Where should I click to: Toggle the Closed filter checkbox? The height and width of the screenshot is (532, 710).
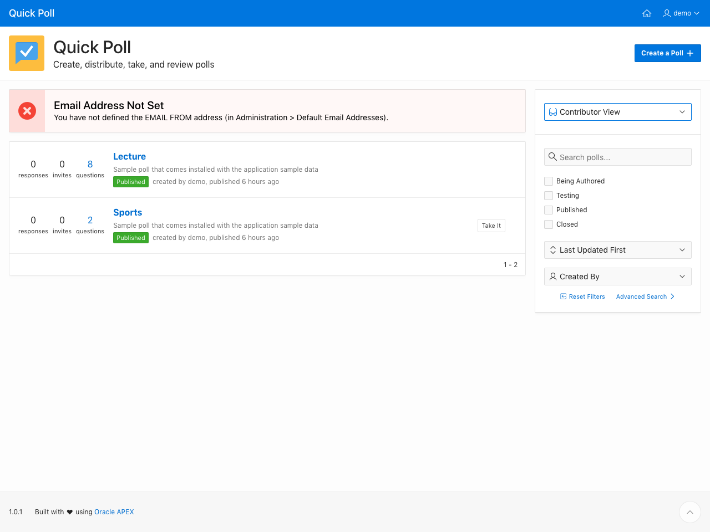pyautogui.click(x=549, y=224)
